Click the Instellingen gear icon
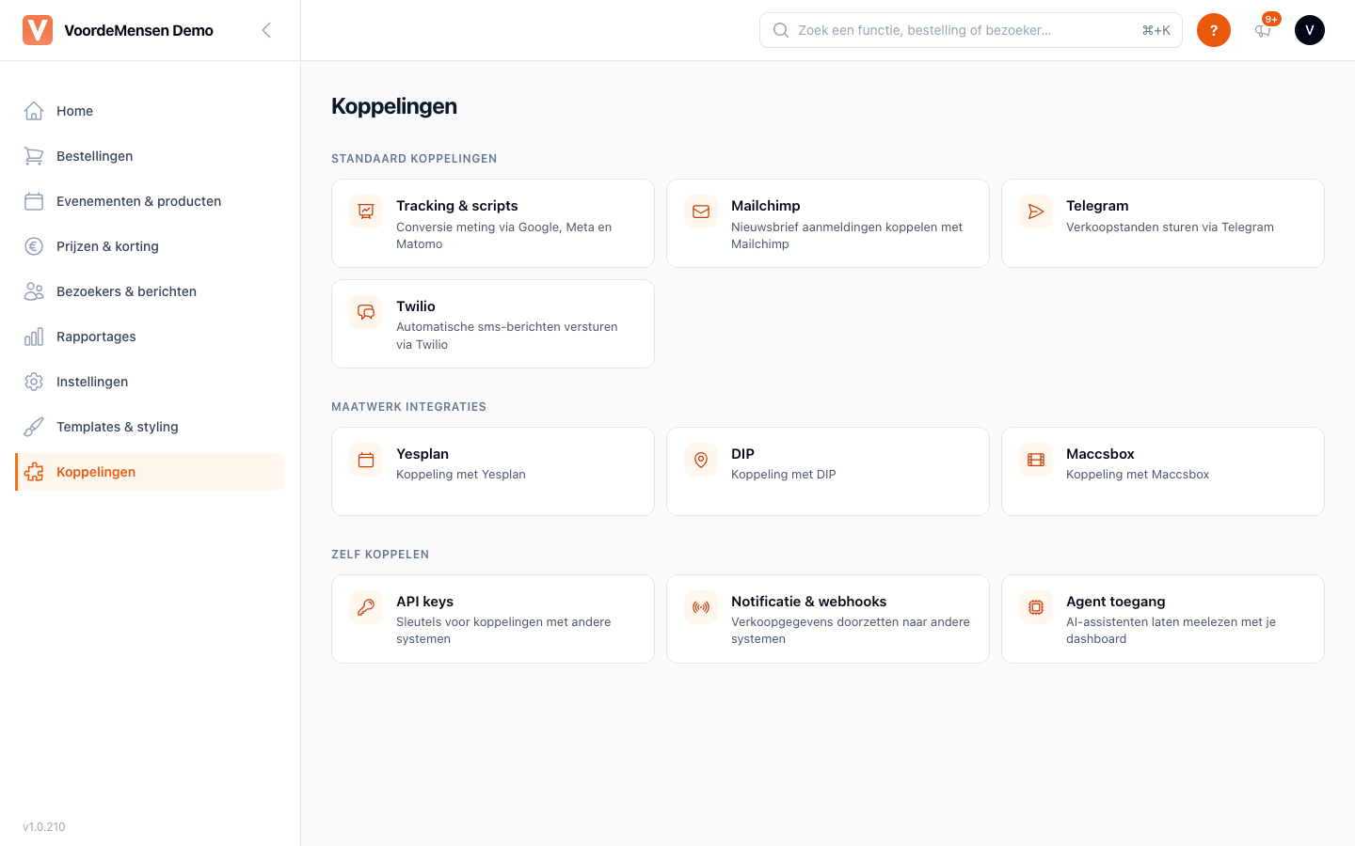The height and width of the screenshot is (846, 1355). (x=34, y=382)
